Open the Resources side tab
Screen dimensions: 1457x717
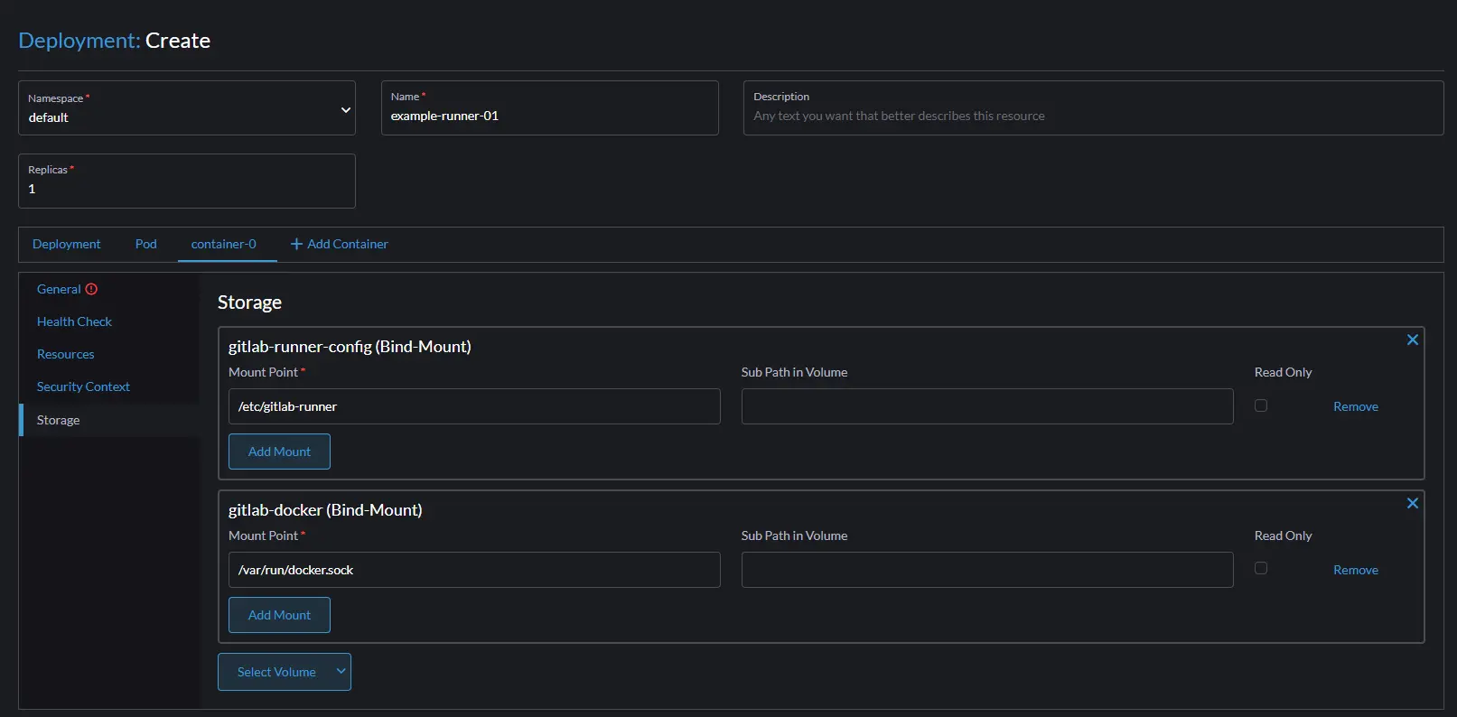point(66,354)
